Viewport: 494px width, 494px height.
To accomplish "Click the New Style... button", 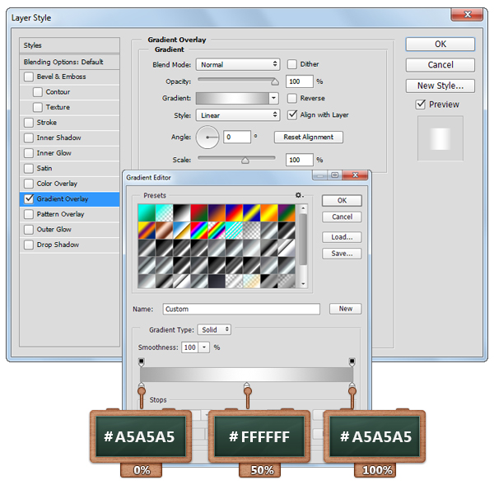I will (440, 86).
